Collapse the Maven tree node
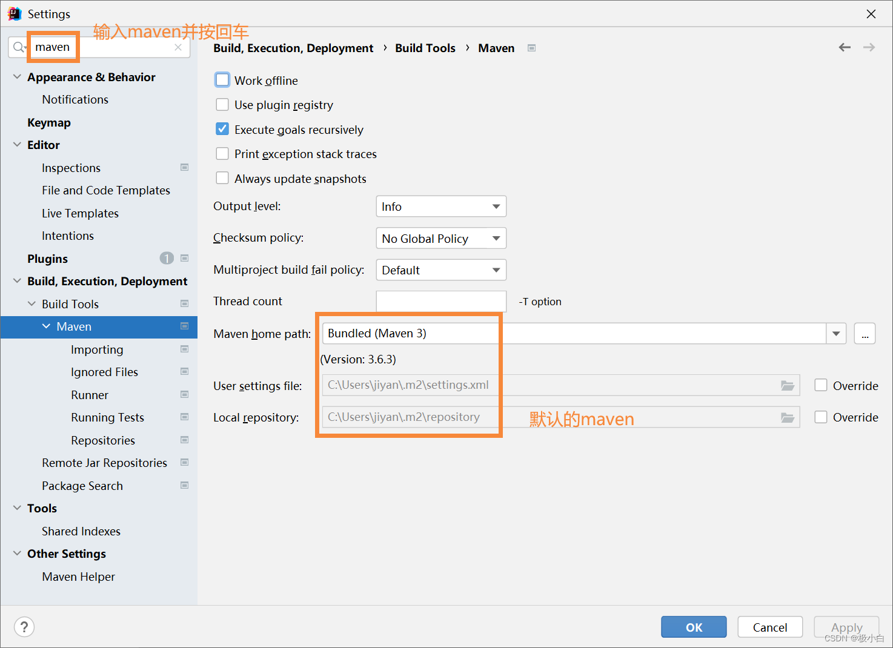Viewport: 893px width, 648px height. click(46, 326)
